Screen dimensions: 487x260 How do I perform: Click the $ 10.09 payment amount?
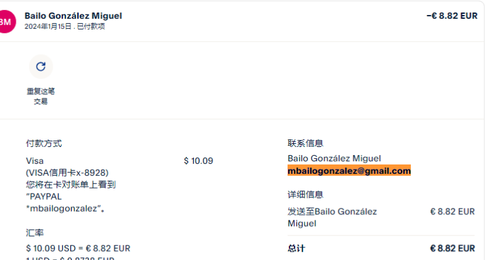[x=198, y=161]
